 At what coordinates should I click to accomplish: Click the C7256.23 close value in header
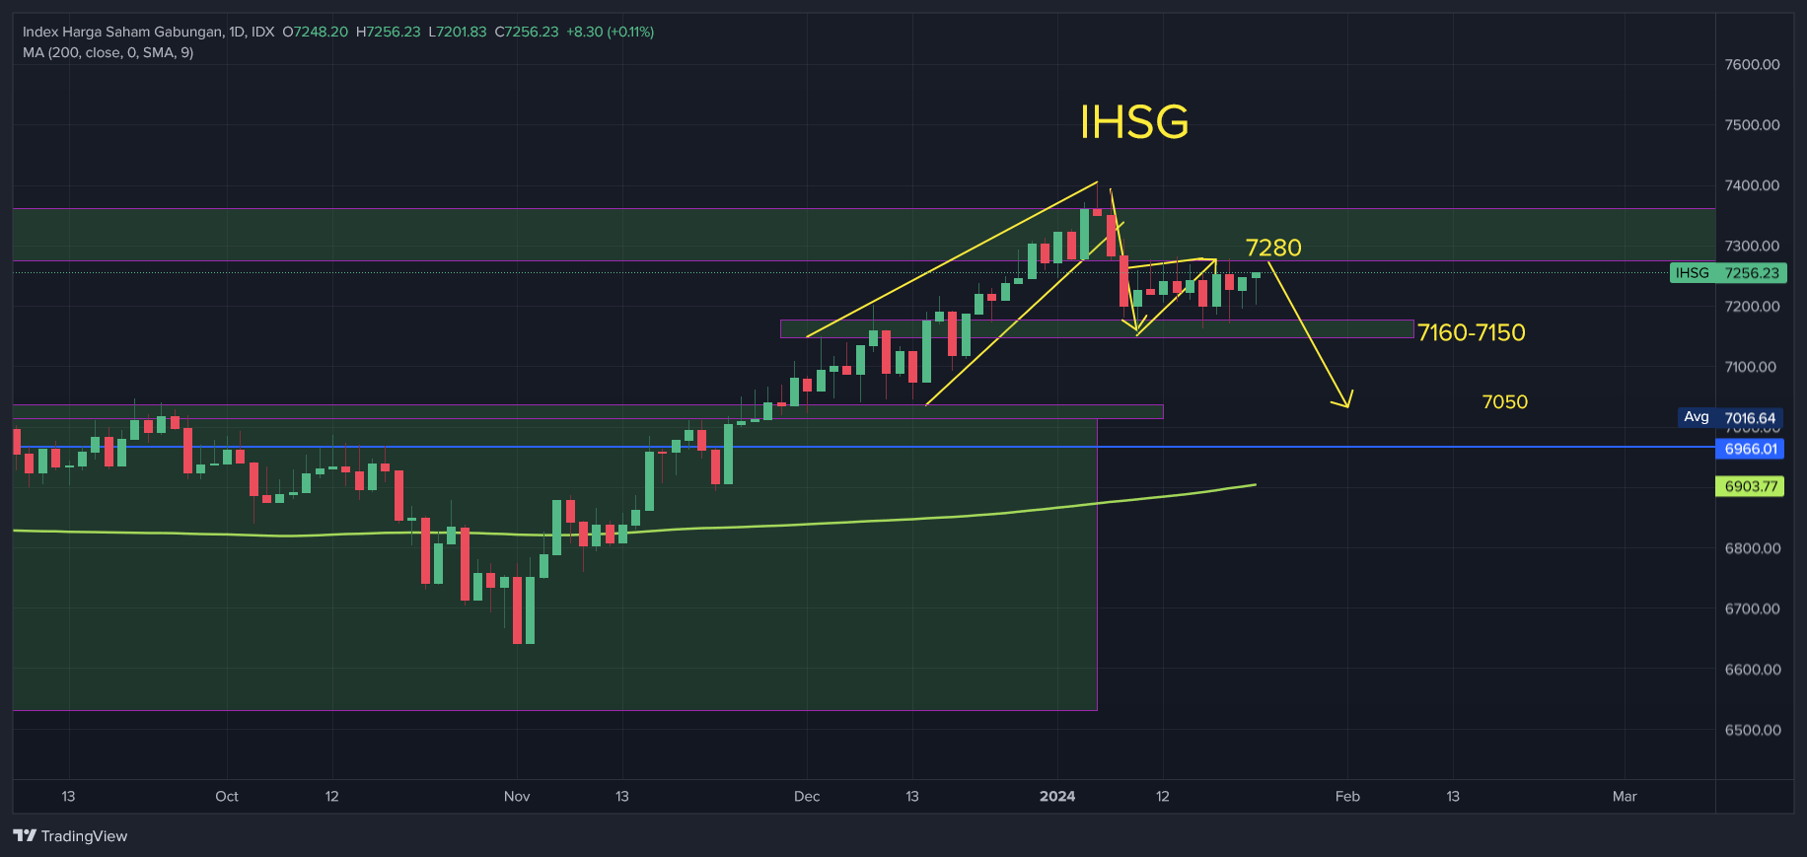[x=527, y=32]
